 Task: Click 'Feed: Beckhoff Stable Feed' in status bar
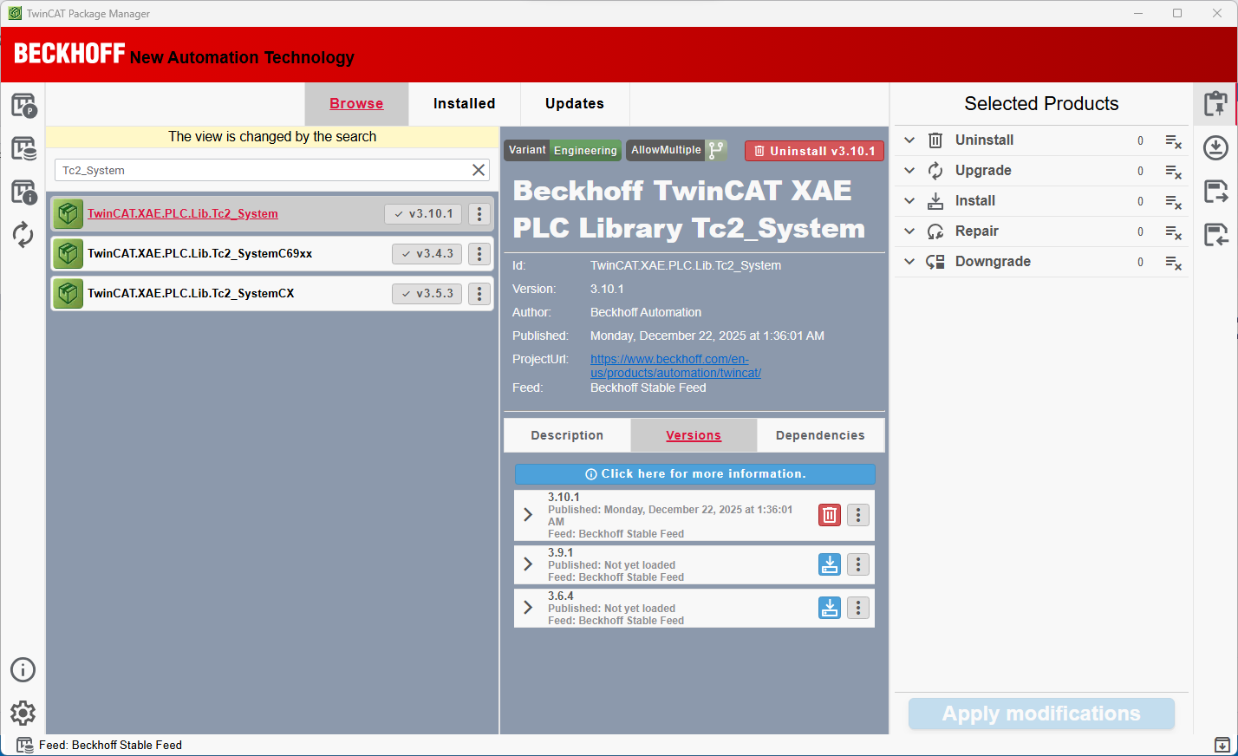(110, 745)
